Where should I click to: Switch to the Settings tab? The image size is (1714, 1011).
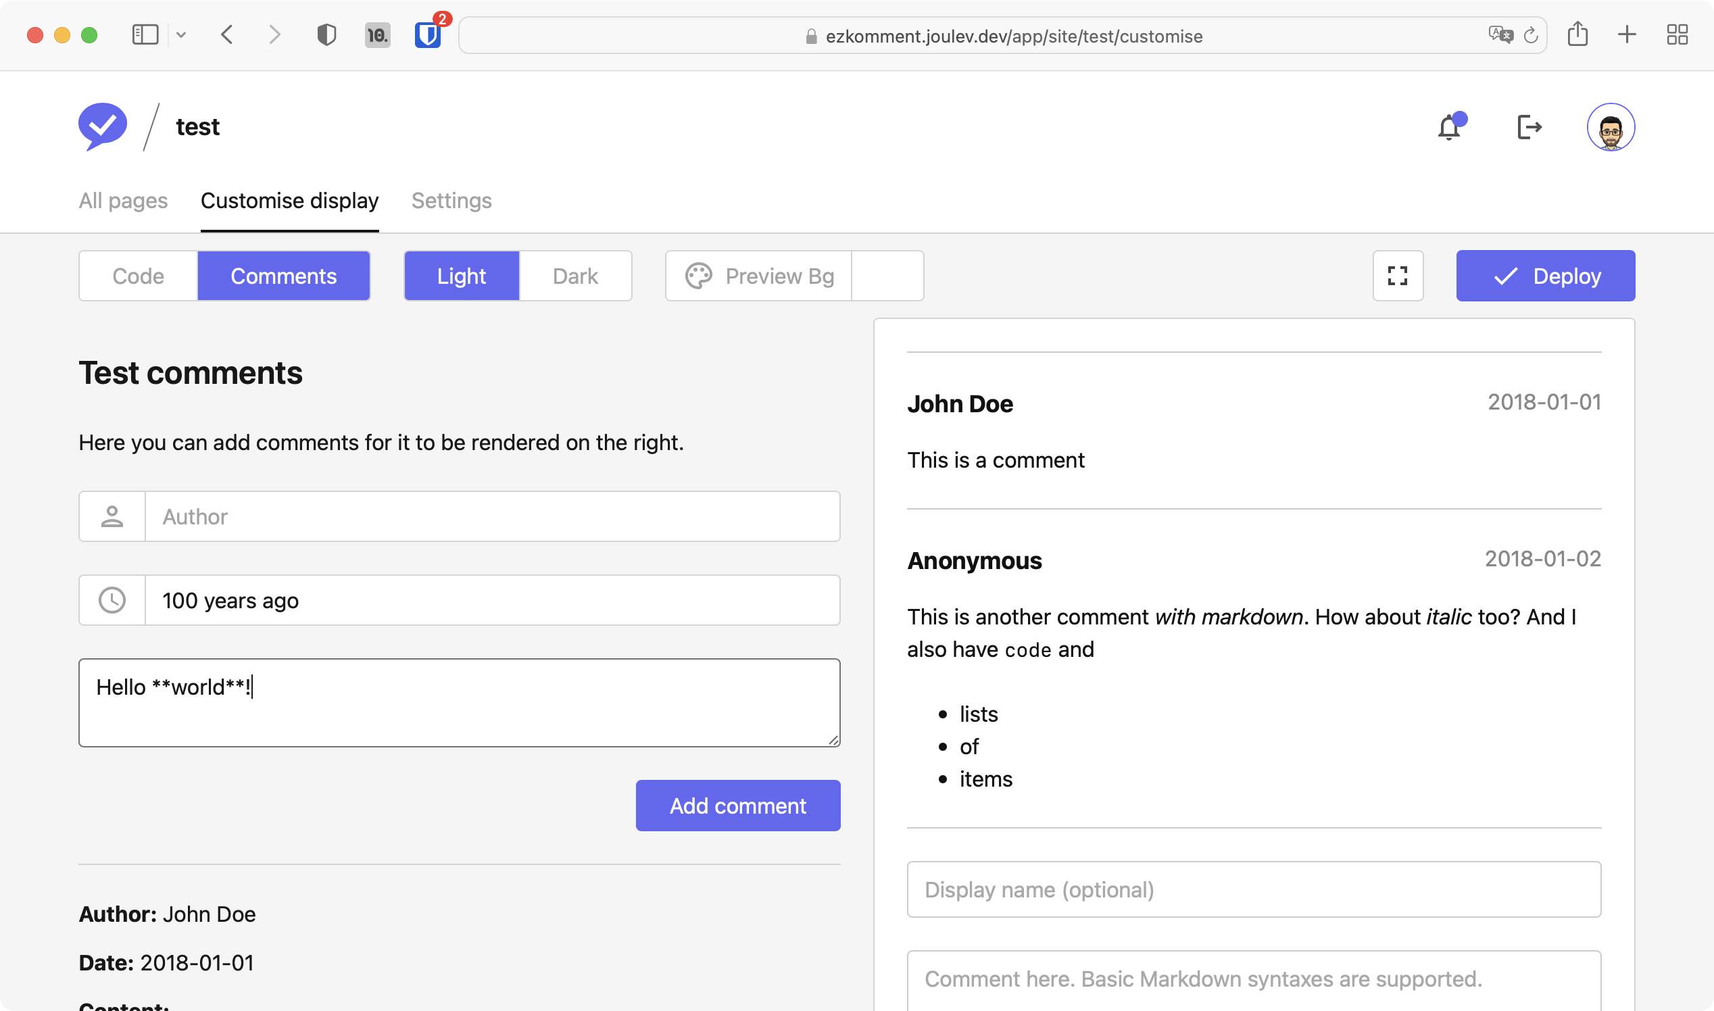click(451, 200)
